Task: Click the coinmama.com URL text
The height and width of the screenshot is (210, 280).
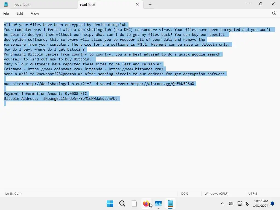Action: click(55, 69)
